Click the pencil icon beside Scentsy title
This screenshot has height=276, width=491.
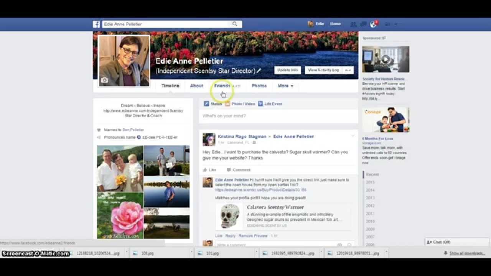[x=259, y=71]
